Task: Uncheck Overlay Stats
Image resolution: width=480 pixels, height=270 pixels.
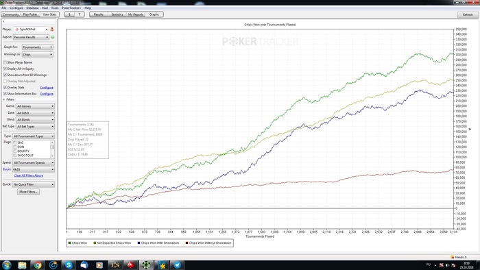Action: [x=5, y=88]
